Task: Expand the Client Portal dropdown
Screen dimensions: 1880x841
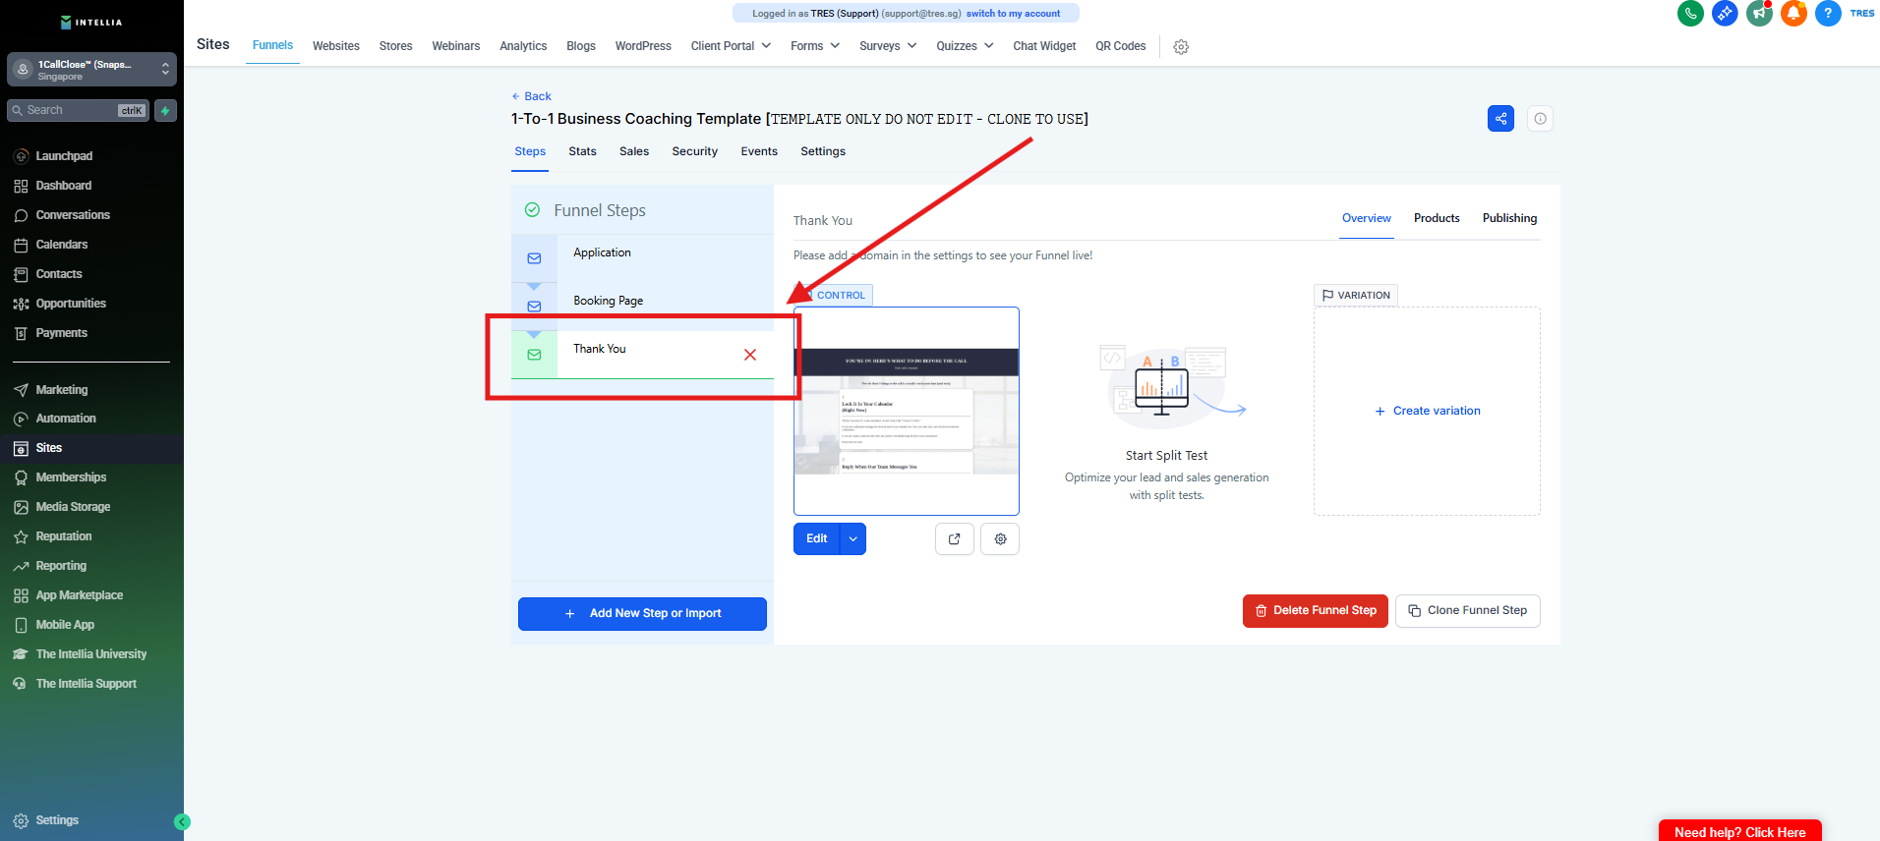Action: click(x=731, y=46)
